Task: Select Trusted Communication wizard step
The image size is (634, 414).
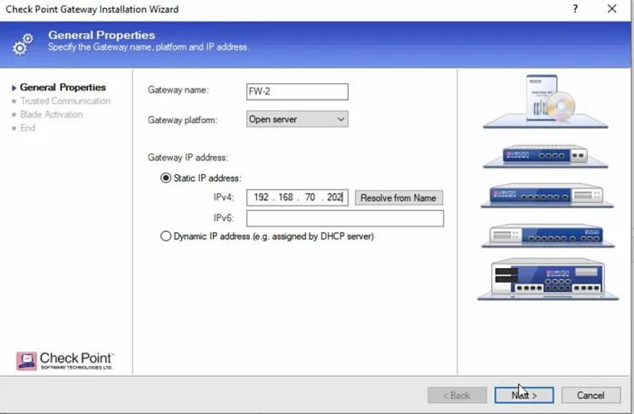Action: pyautogui.click(x=65, y=101)
